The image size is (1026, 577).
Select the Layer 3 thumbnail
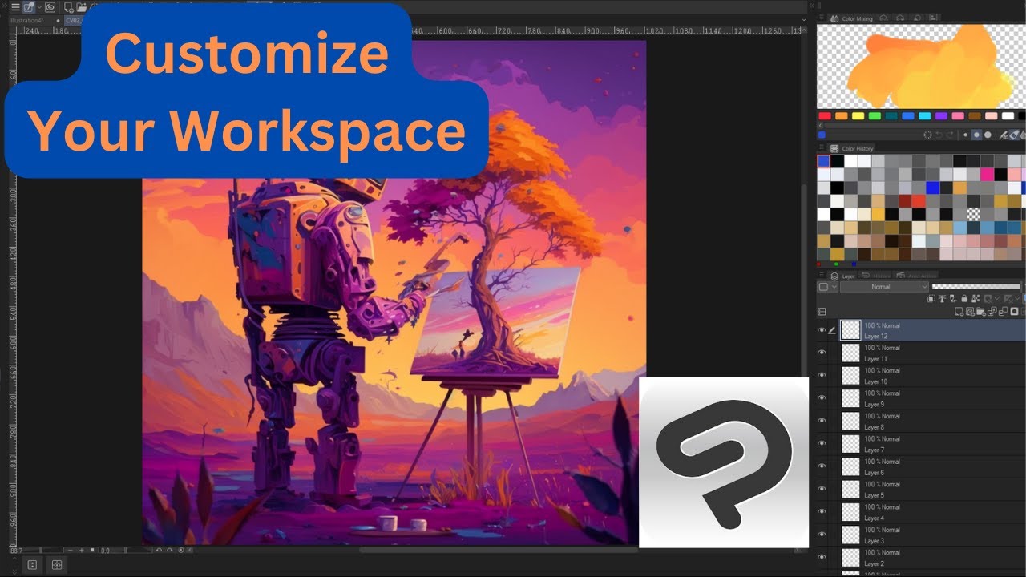[x=850, y=535]
